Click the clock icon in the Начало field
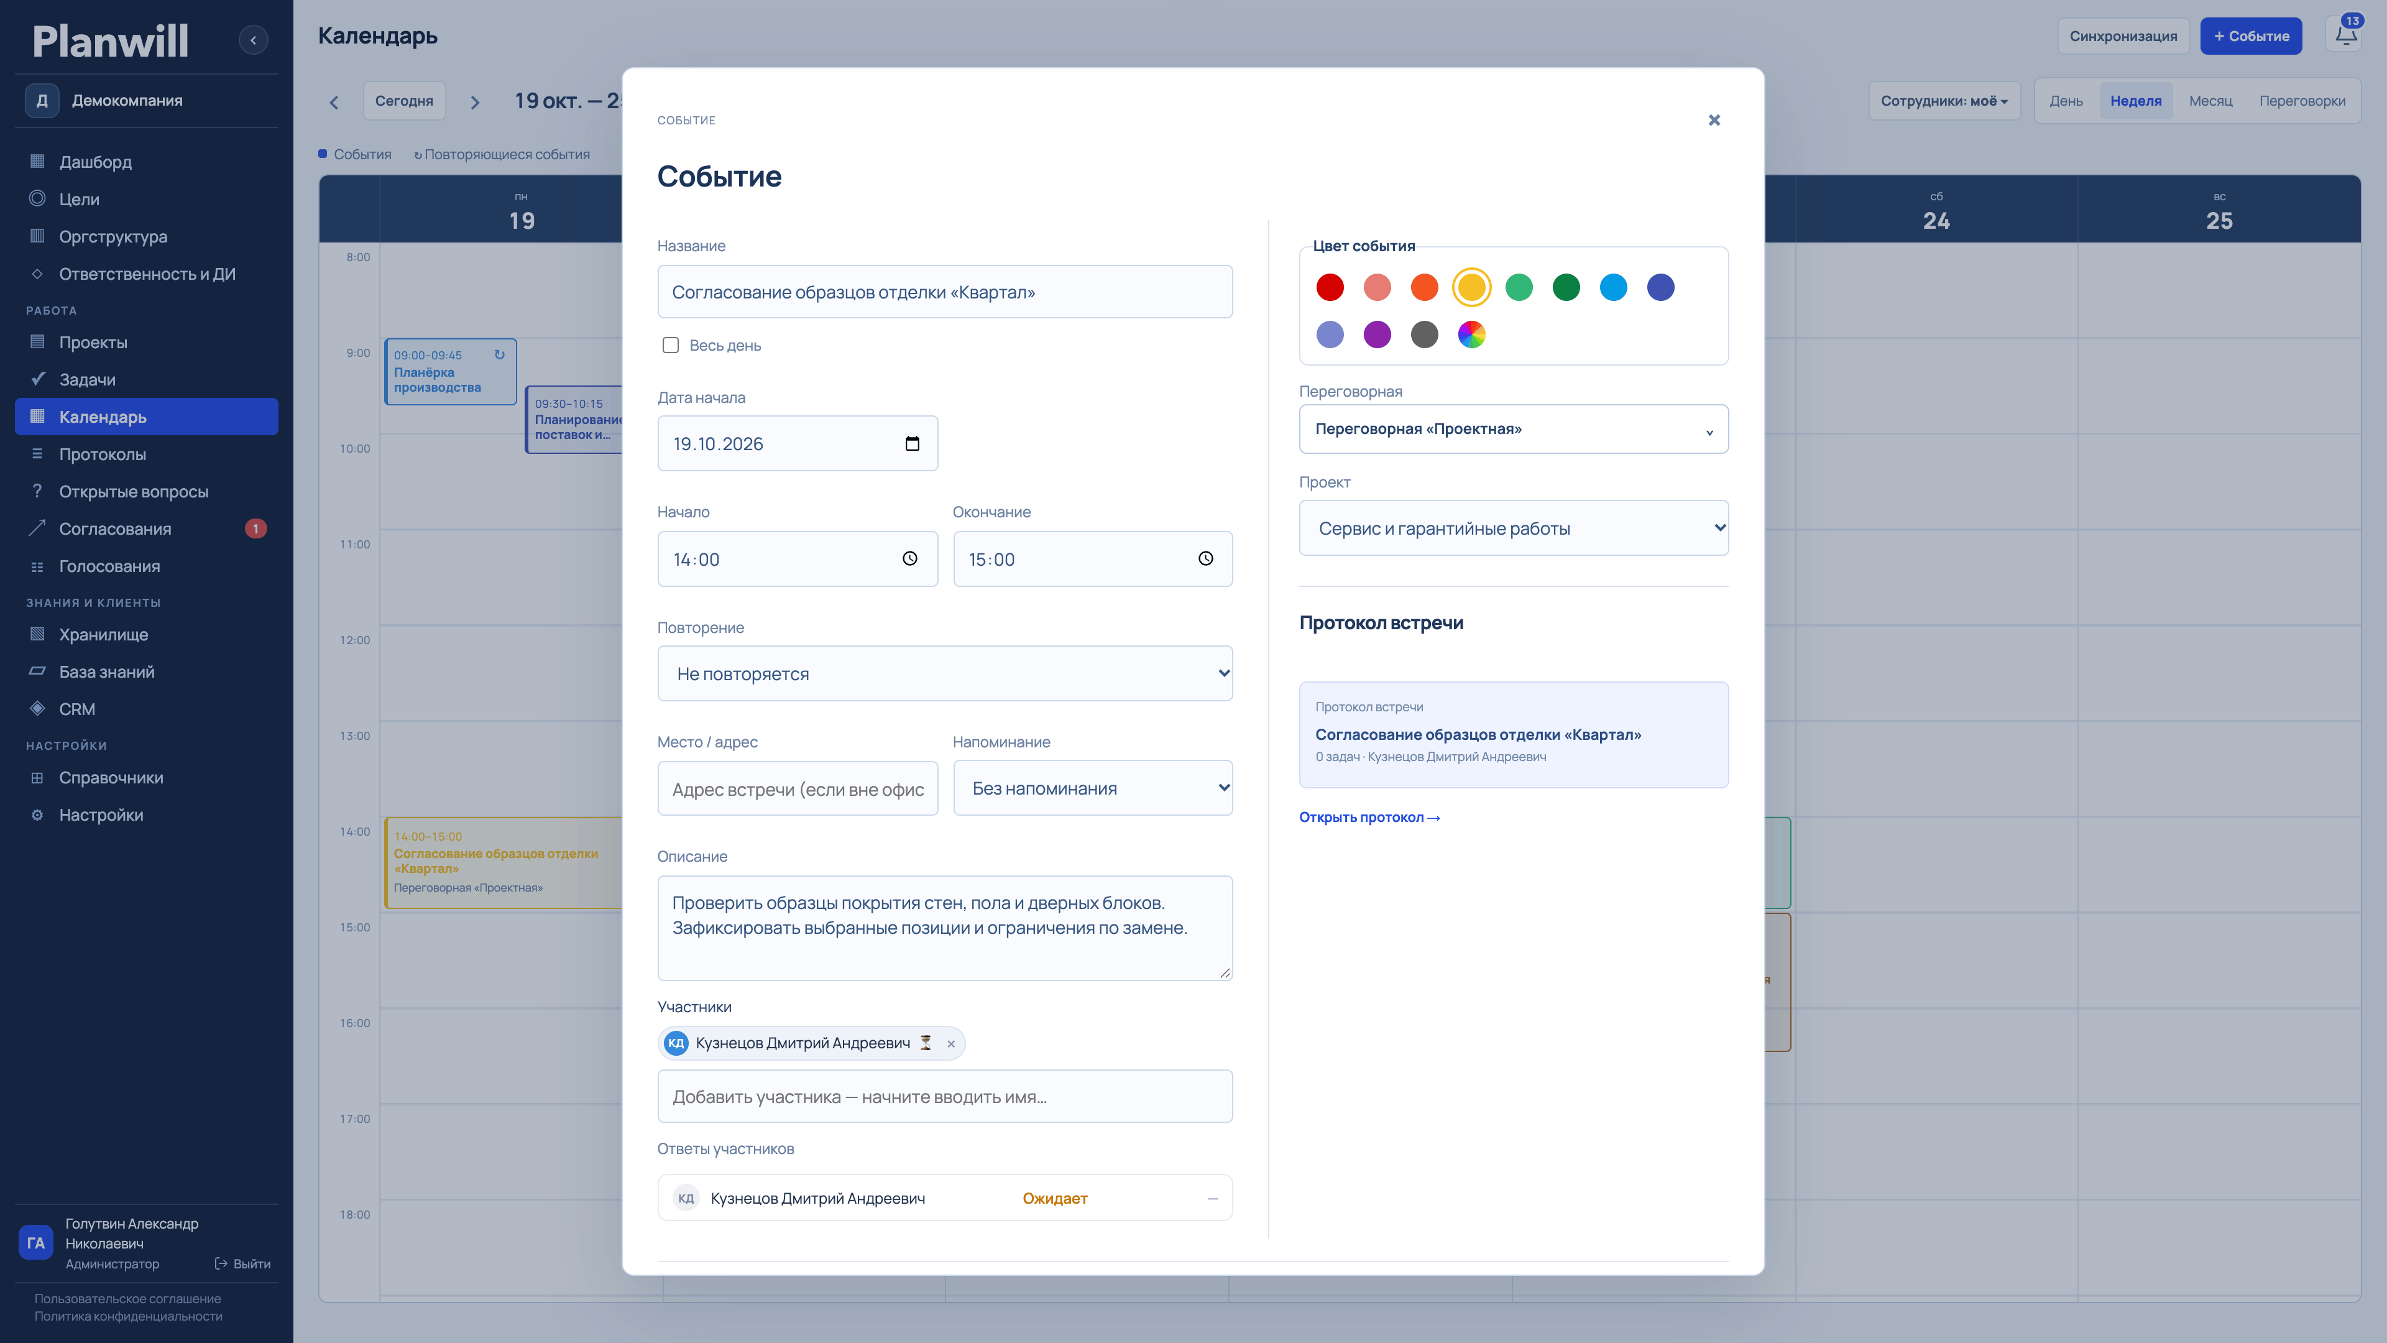Viewport: 2387px width, 1343px height. point(910,558)
